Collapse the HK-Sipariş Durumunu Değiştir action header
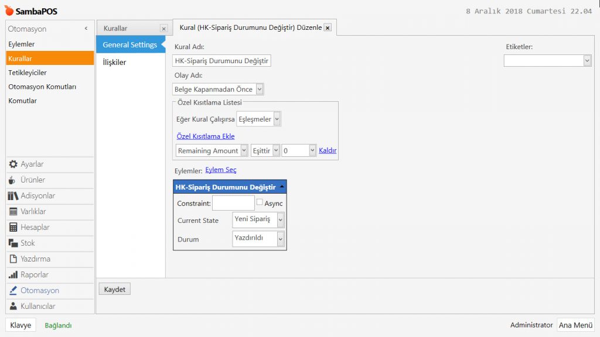Screen dimensions: 600x337 283,187
